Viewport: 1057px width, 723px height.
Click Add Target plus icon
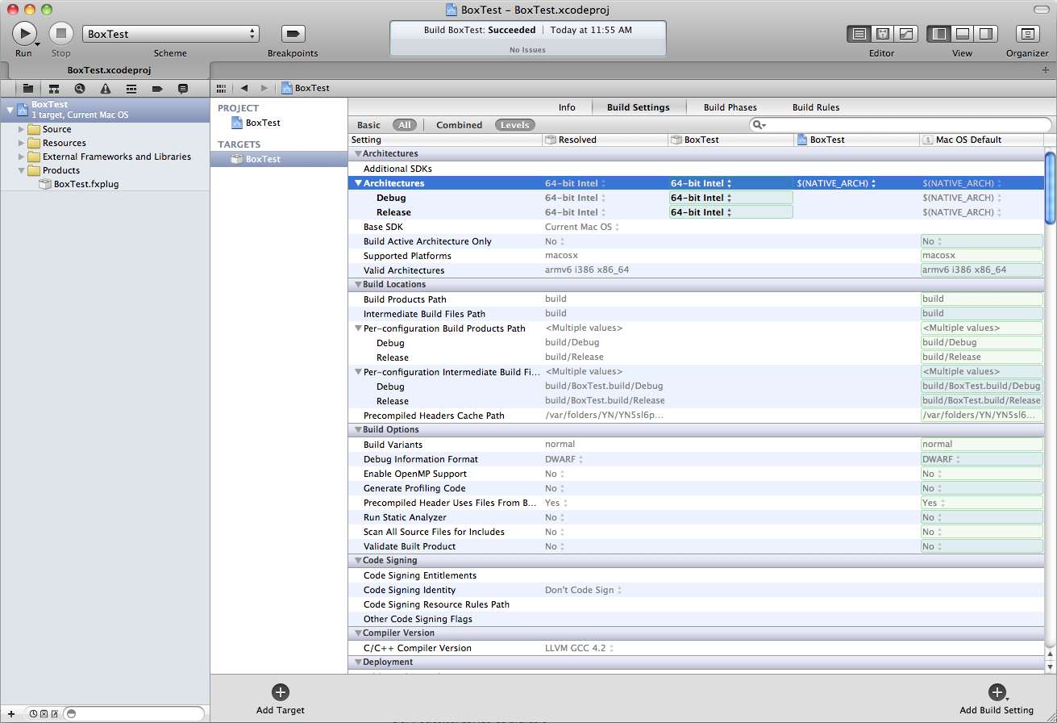point(280,692)
